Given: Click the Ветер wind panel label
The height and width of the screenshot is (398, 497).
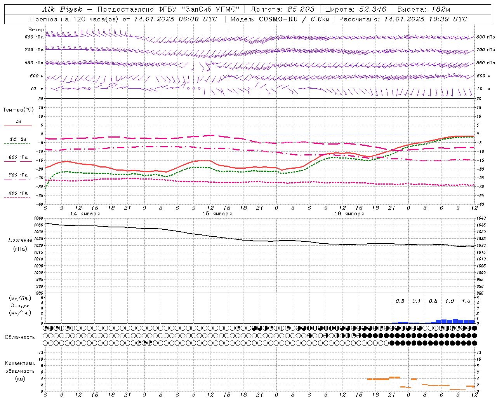Looking at the screenshot, I should [x=36, y=30].
